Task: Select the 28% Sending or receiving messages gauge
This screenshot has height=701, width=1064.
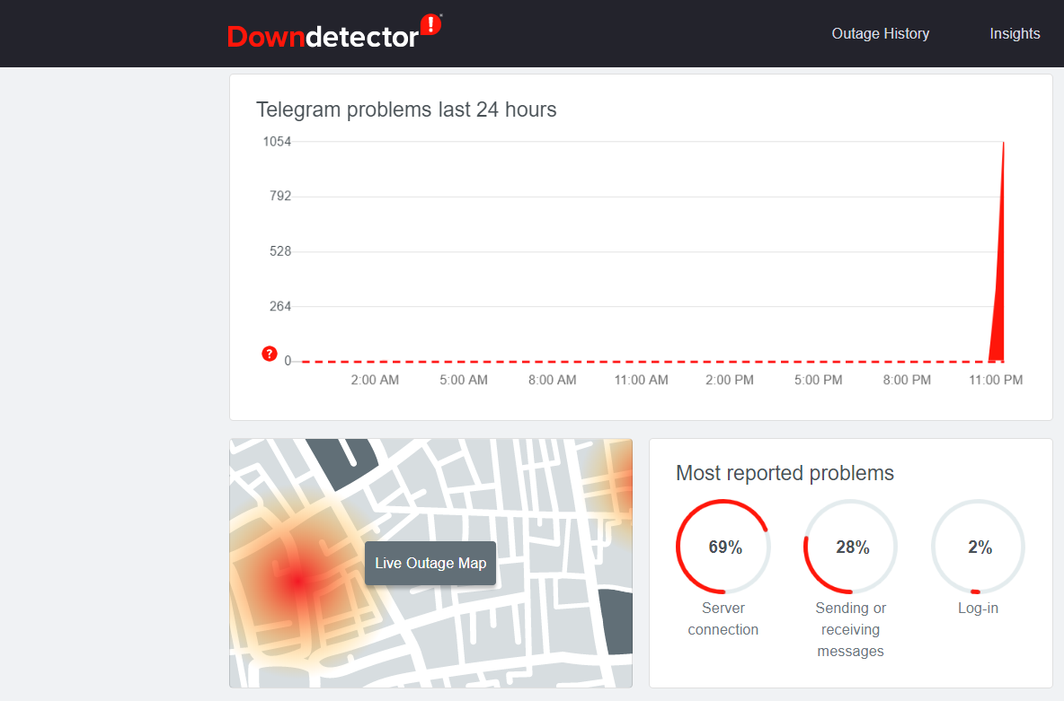Action: (x=850, y=547)
